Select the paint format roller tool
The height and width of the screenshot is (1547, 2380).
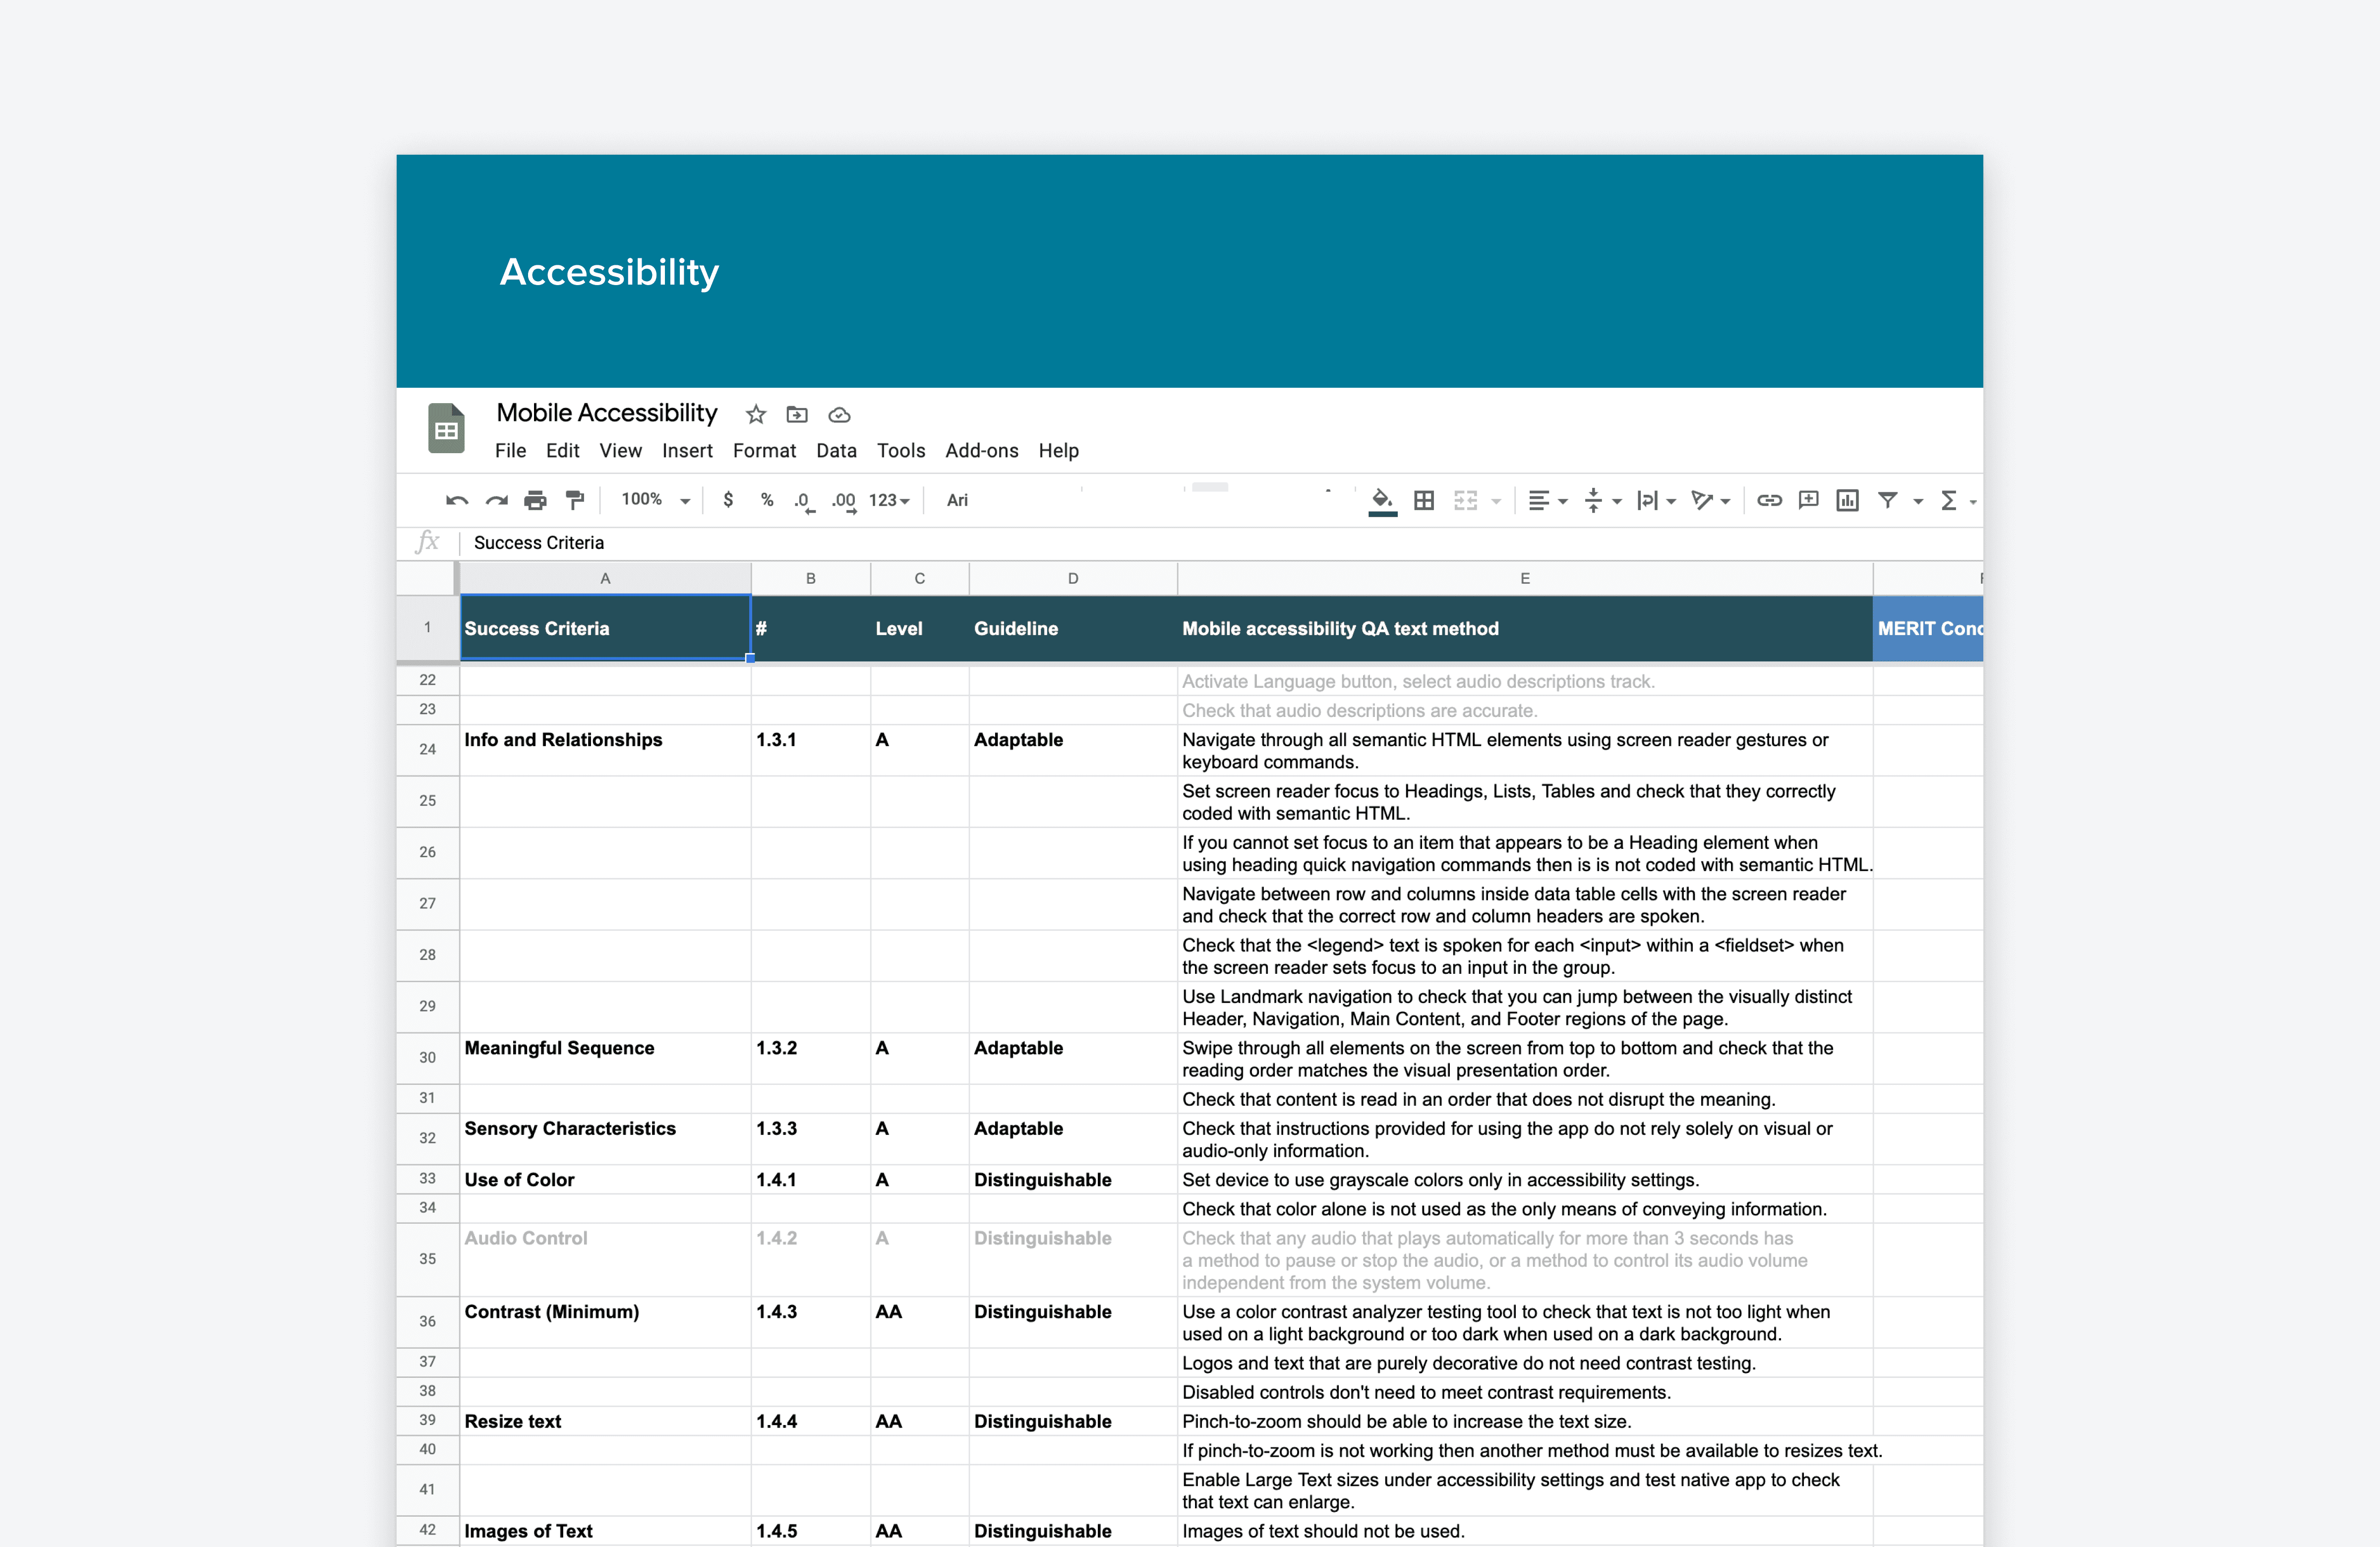pos(575,500)
